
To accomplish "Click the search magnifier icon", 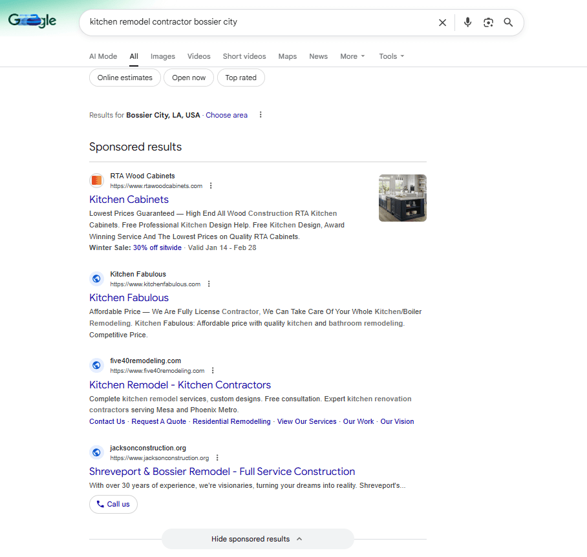I will pyautogui.click(x=508, y=22).
